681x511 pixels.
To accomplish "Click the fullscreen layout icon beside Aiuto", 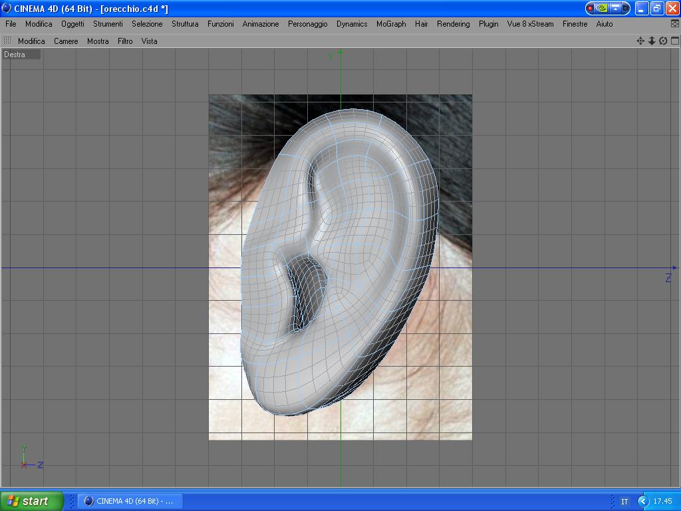I will (675, 24).
